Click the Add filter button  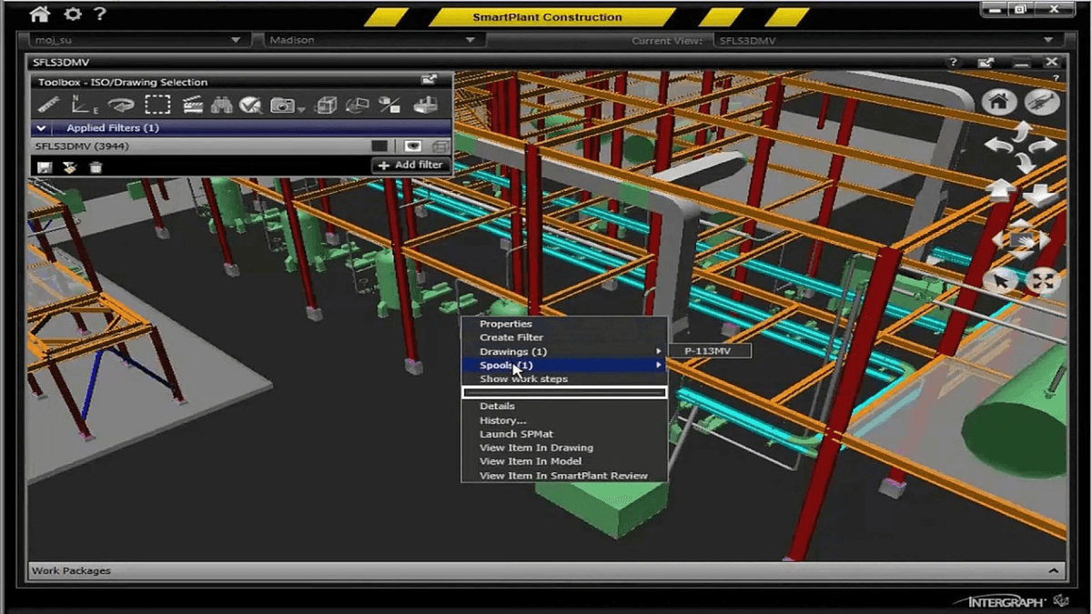(x=409, y=165)
